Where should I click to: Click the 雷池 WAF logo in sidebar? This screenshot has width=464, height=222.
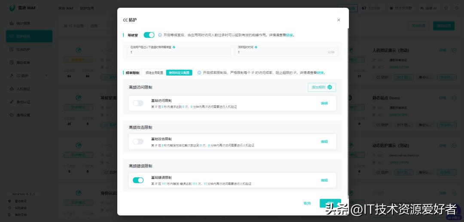click(22, 8)
